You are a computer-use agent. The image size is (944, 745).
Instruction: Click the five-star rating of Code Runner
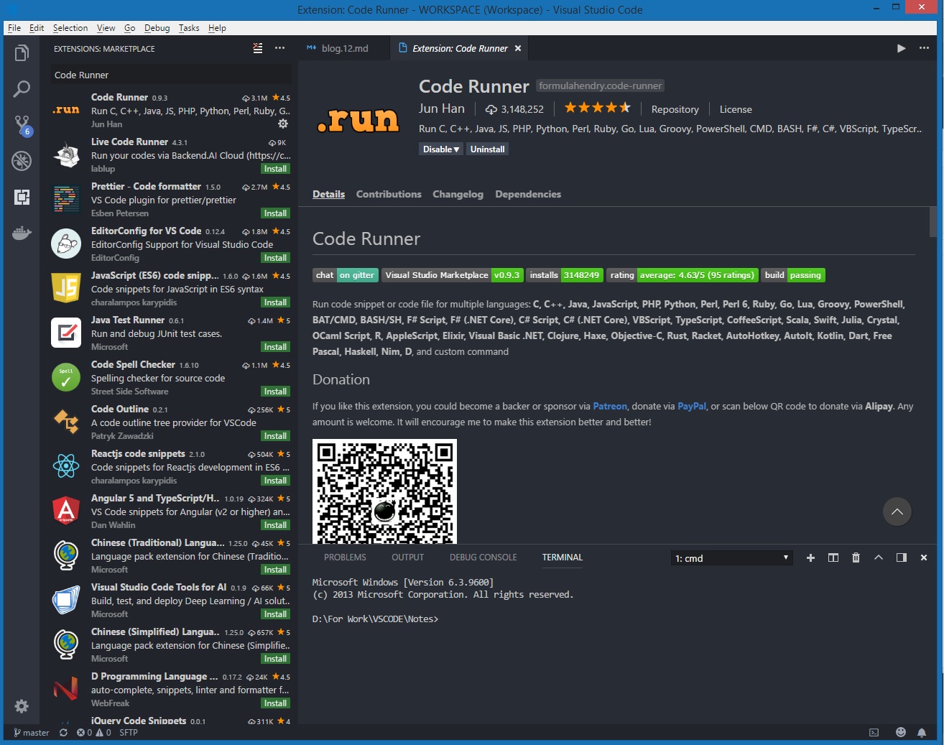click(x=598, y=108)
